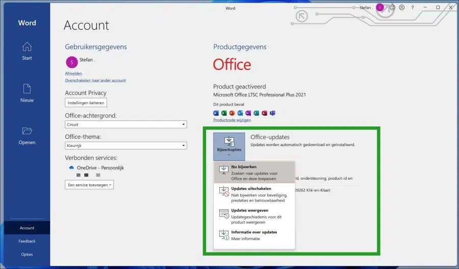Image resolution: width=459 pixels, height=269 pixels.
Task: Click the Product geactiveerd text
Action: coord(240,86)
